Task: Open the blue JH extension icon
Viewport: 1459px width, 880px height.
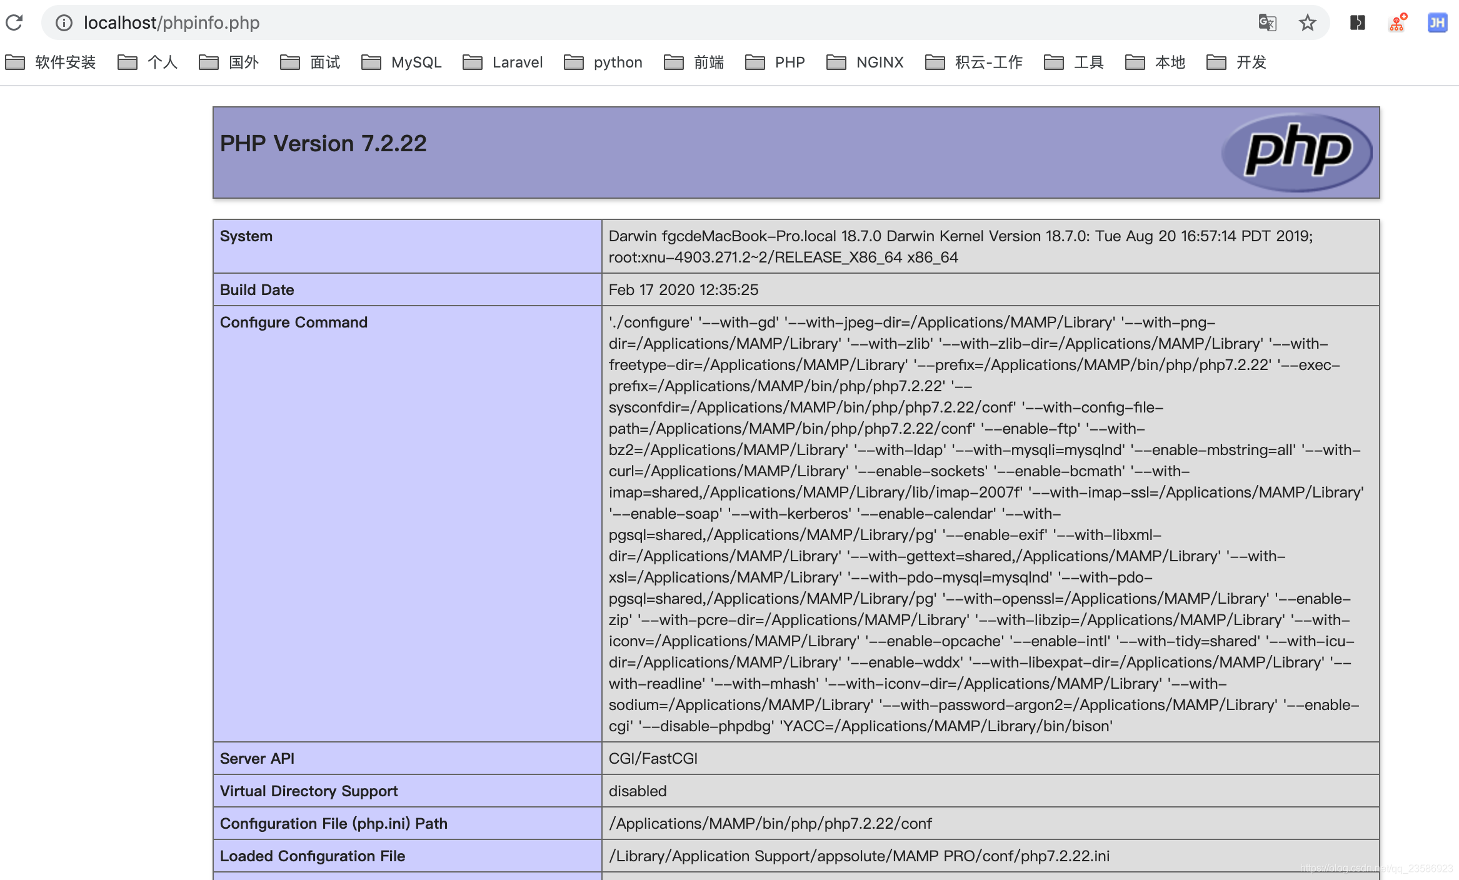Action: (x=1437, y=22)
